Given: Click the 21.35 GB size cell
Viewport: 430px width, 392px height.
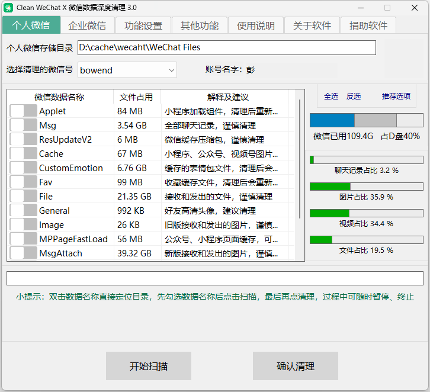Looking at the screenshot, I should click(134, 197).
